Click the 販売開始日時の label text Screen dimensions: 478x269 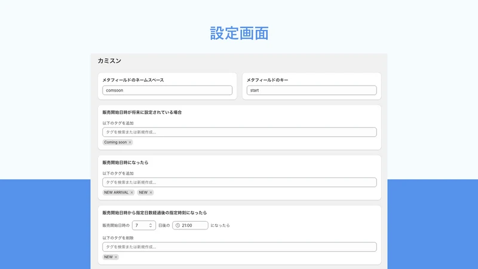116,225
